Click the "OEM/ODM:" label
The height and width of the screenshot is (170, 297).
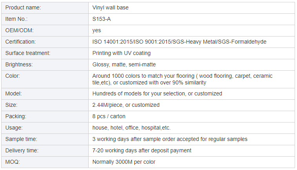[19, 30]
